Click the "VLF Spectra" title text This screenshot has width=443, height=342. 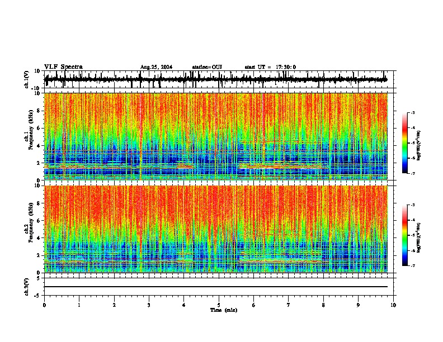pyautogui.click(x=63, y=67)
